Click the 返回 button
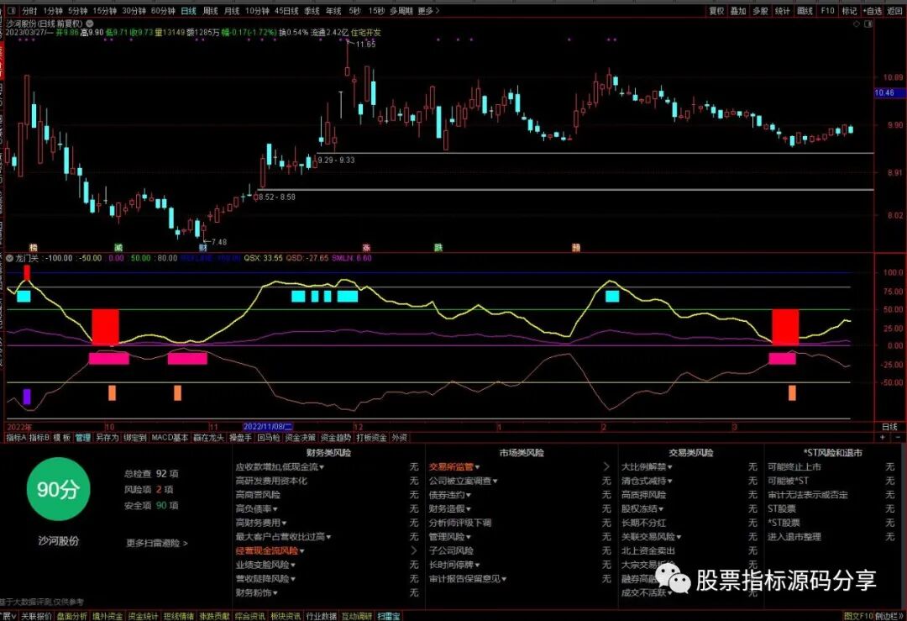This screenshot has height=621, width=907. click(x=895, y=11)
